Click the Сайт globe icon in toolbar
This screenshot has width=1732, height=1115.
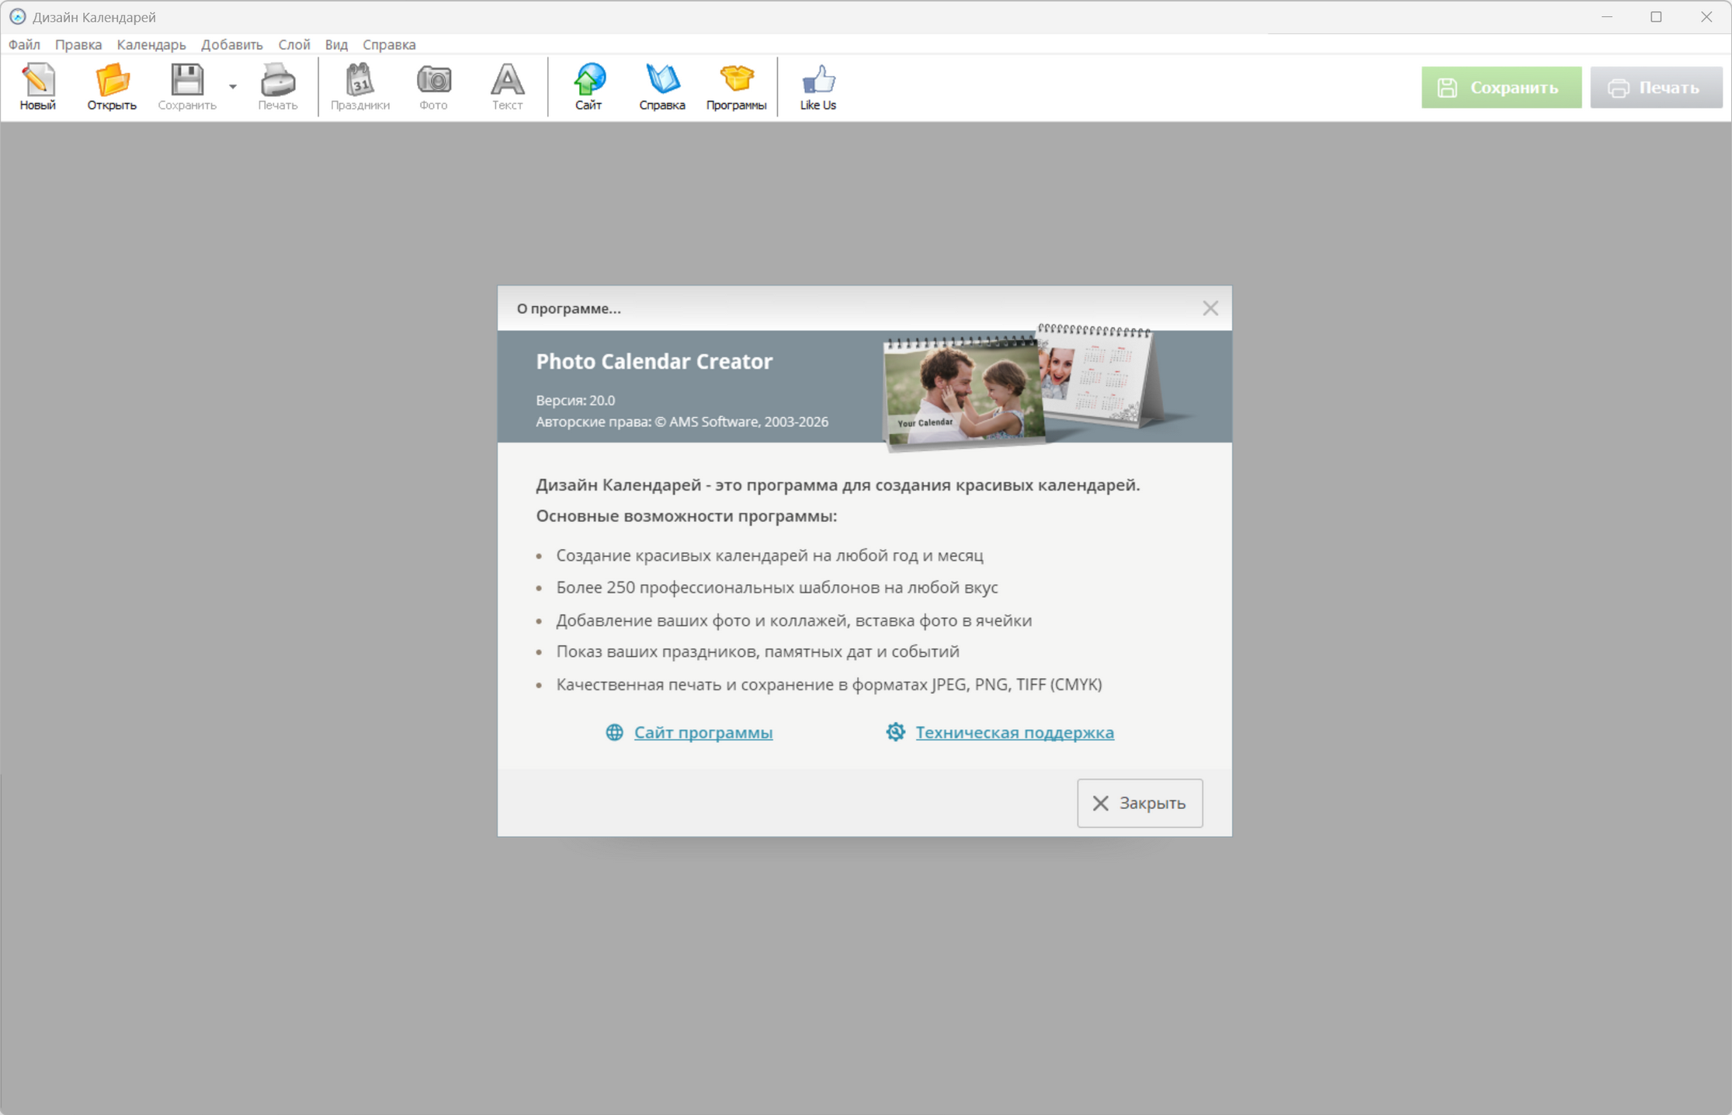tap(588, 80)
